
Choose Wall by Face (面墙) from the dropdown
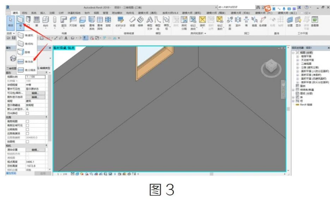coord(27,52)
